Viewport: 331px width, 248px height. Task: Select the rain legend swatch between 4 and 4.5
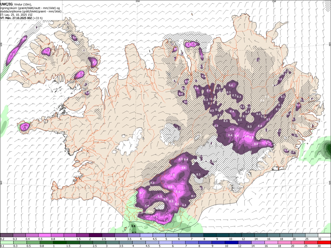pyautogui.click(x=139, y=242)
